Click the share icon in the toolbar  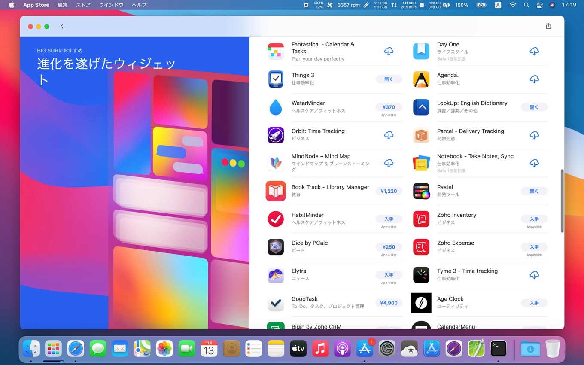point(548,26)
